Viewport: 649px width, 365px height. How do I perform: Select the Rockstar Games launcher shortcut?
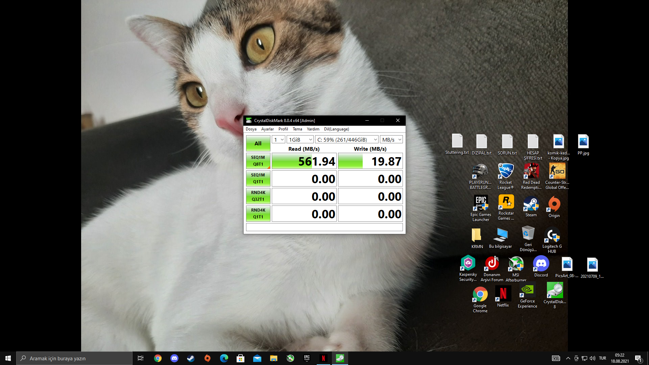506,208
